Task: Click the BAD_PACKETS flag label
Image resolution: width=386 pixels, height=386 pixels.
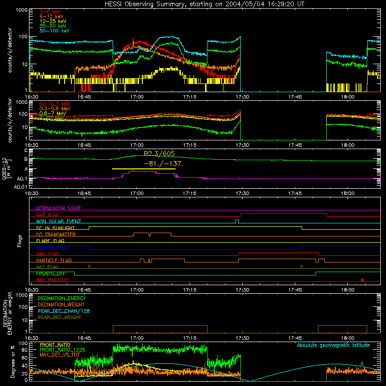Action: 53,280
